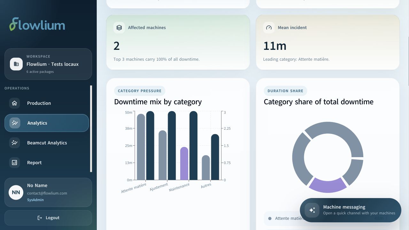Screen dimensions: 409x230
Task: Open the Flowlium · Tests locaux workspace card
Action: pyautogui.click(x=48, y=64)
